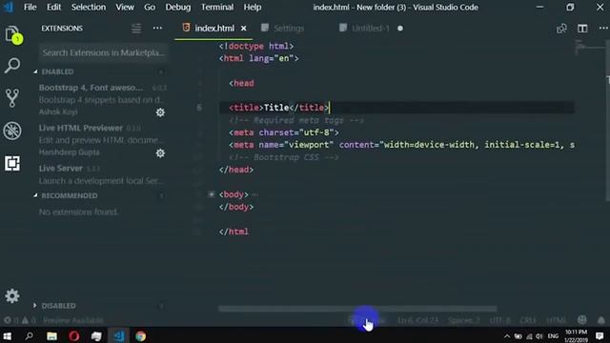Open the File menu
The image size is (610, 343).
point(30,7)
